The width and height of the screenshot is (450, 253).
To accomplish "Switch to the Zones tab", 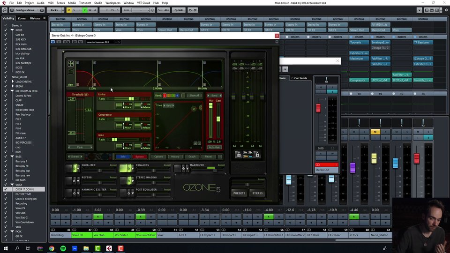I will (22, 18).
